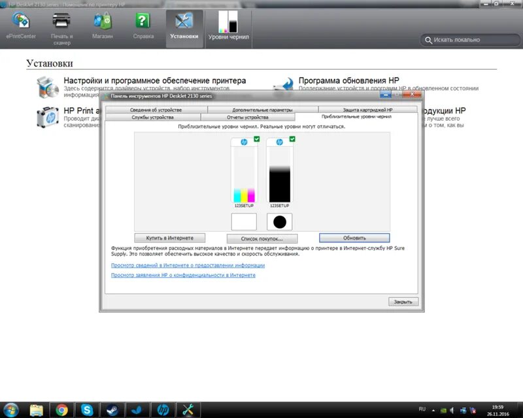Click the printer software CD icon
The width and height of the screenshot is (523, 418).
(x=47, y=88)
